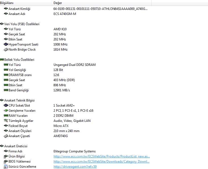Click the Bellek Yolu Özellikleri memory icon

pyautogui.click(x=2, y=60)
